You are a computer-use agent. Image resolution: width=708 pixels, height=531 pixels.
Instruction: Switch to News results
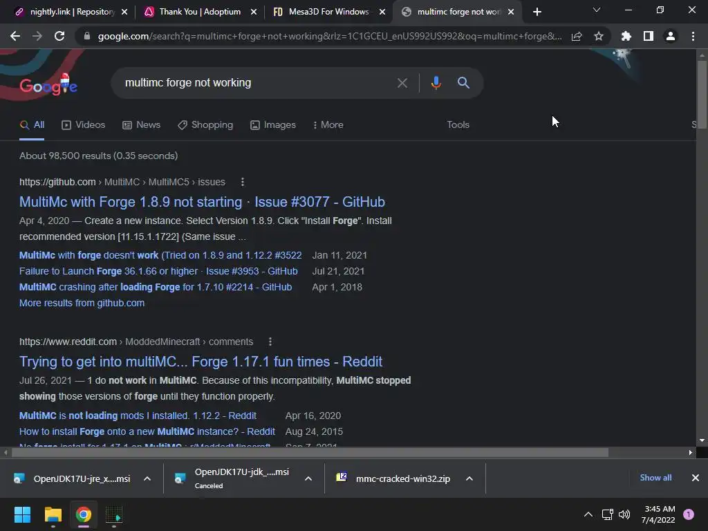tap(141, 125)
